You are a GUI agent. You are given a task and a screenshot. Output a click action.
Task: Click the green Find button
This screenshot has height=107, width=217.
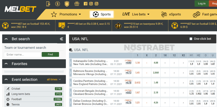50,55
